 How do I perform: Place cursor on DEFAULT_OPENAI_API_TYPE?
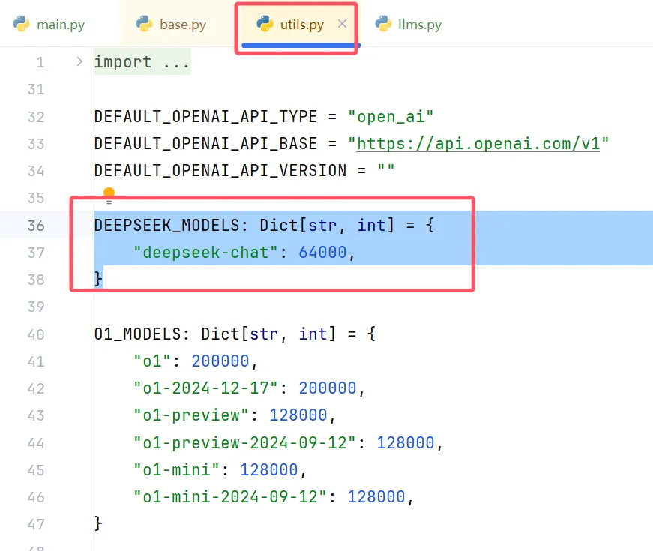(x=205, y=117)
